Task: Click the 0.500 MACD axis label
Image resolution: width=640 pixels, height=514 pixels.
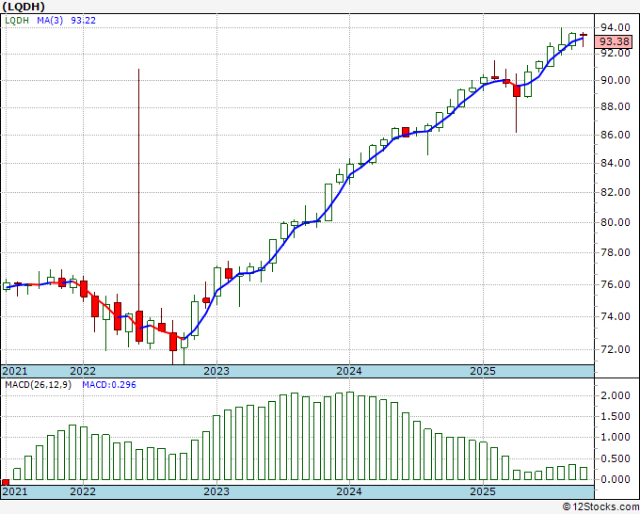Action: [616, 458]
